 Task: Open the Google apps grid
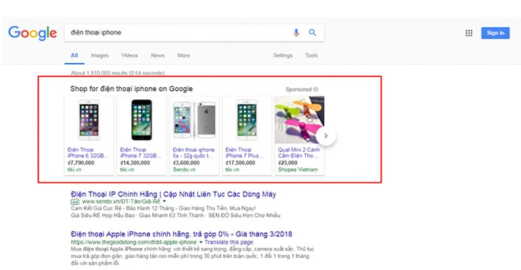[x=469, y=33]
